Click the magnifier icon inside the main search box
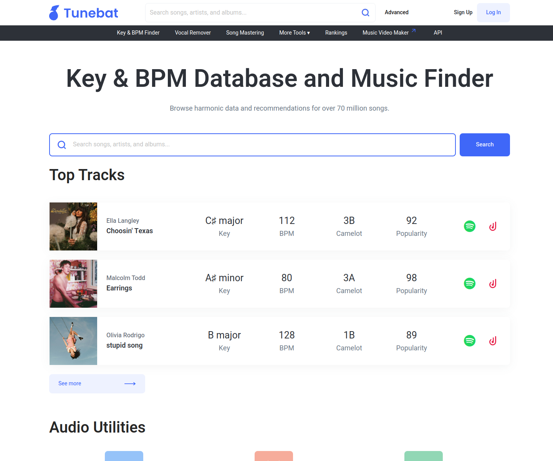 [62, 145]
